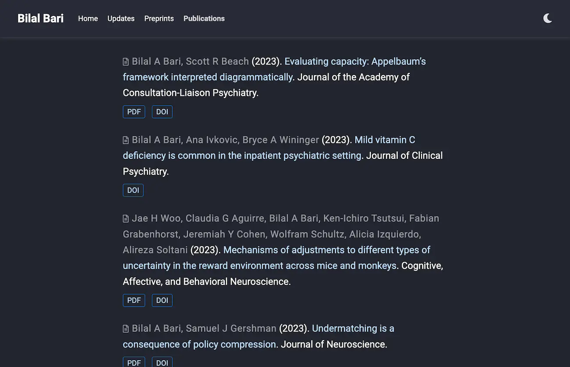Click the Bilal Bari site title

(40, 18)
